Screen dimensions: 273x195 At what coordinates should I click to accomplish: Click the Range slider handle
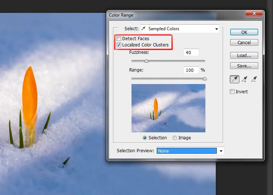point(205,79)
